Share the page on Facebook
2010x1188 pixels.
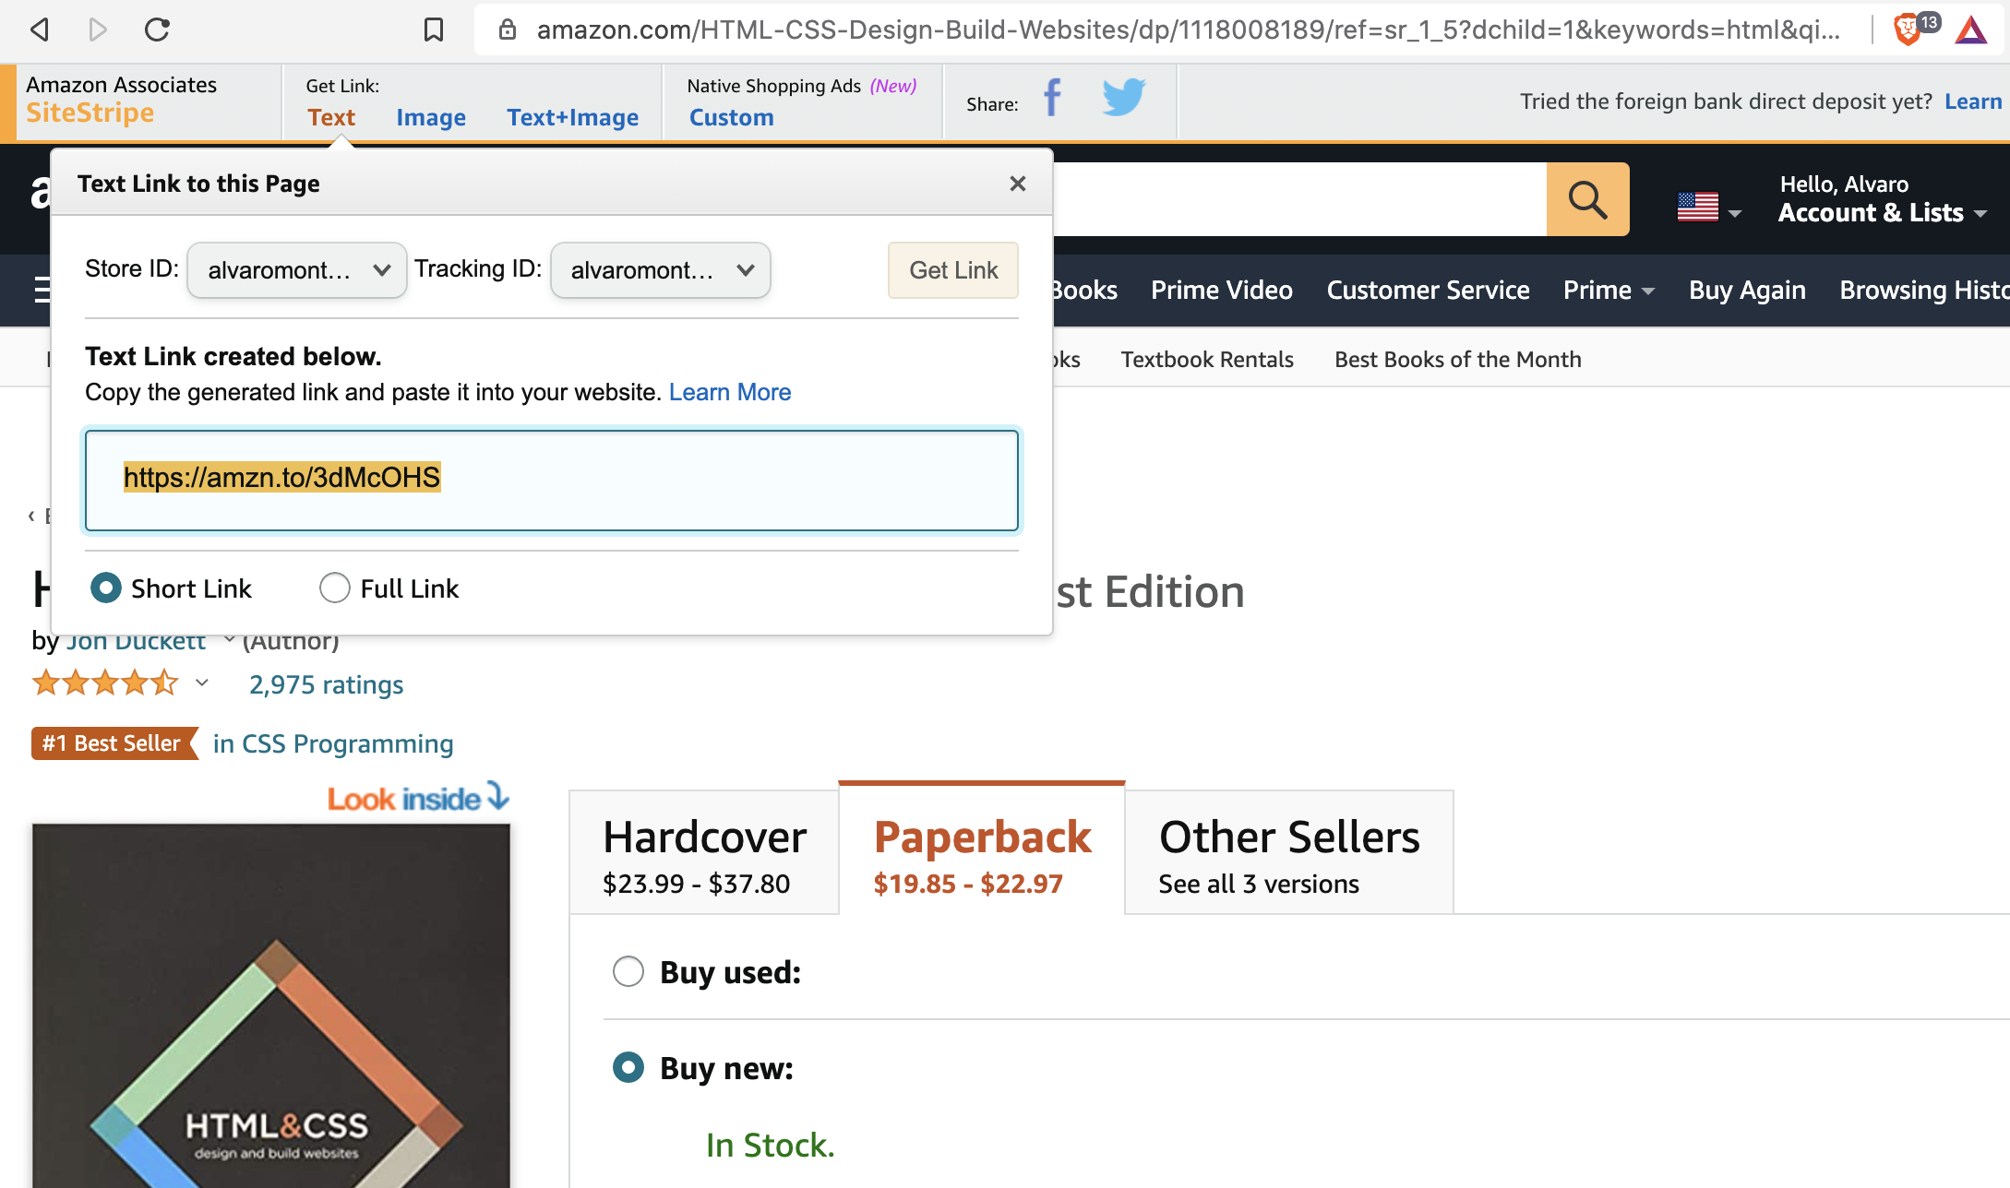coord(1052,98)
